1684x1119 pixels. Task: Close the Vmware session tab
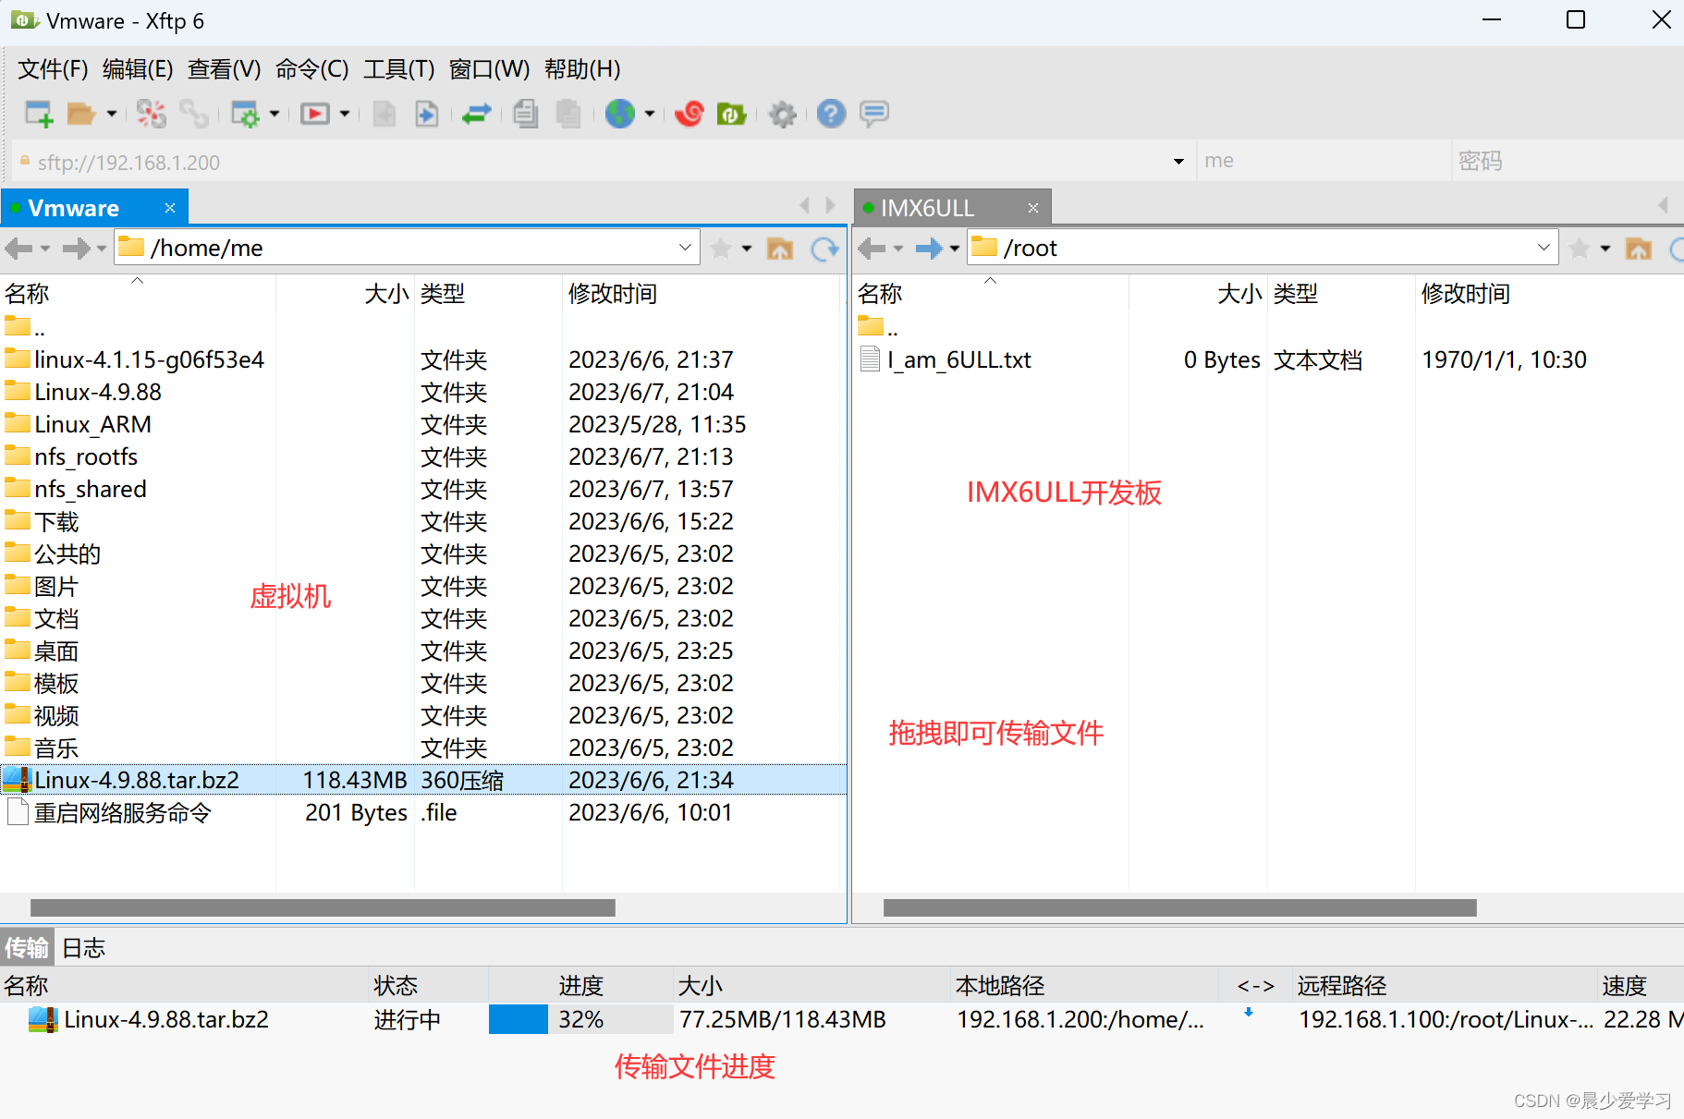(x=170, y=208)
